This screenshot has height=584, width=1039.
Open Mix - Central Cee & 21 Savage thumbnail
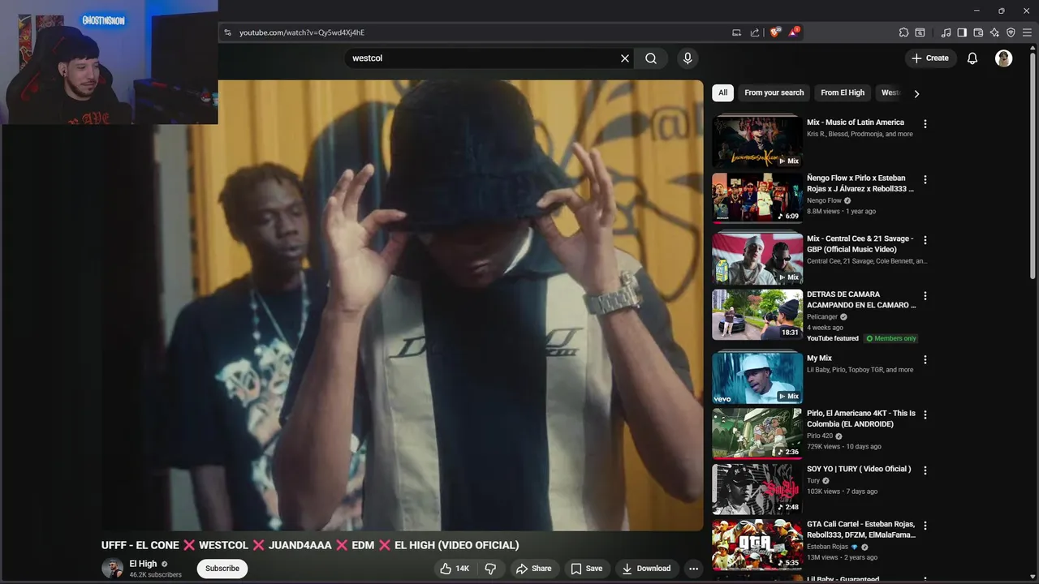click(757, 258)
